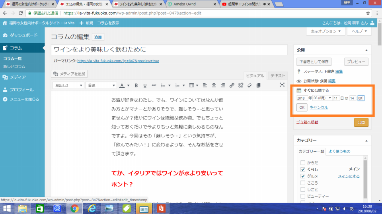Viewport: 382px width, 214px height.
Task: Enter distraction-free fullscreen mode
Action: coord(282,85)
